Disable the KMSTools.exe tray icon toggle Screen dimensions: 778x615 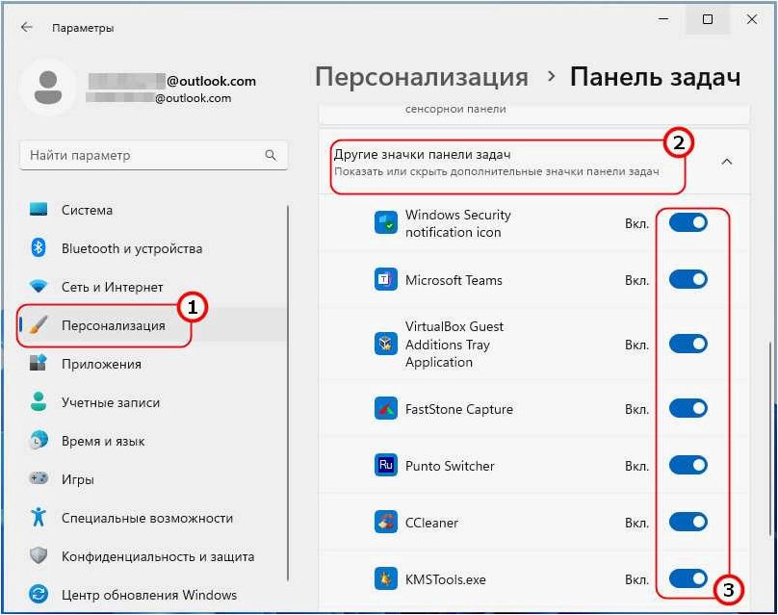[687, 578]
